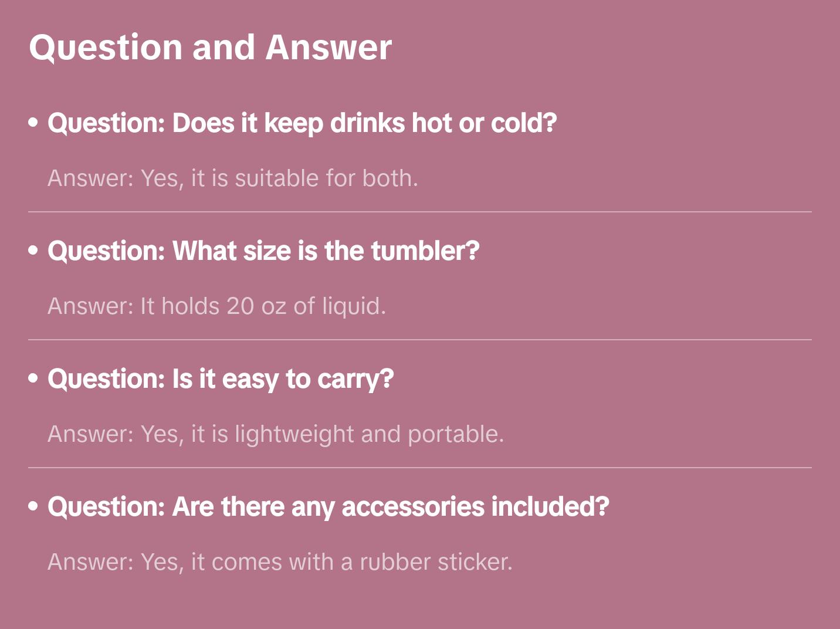Click the bullet beside the tumbler size question
Screen dimensions: 840x629
(x=33, y=251)
